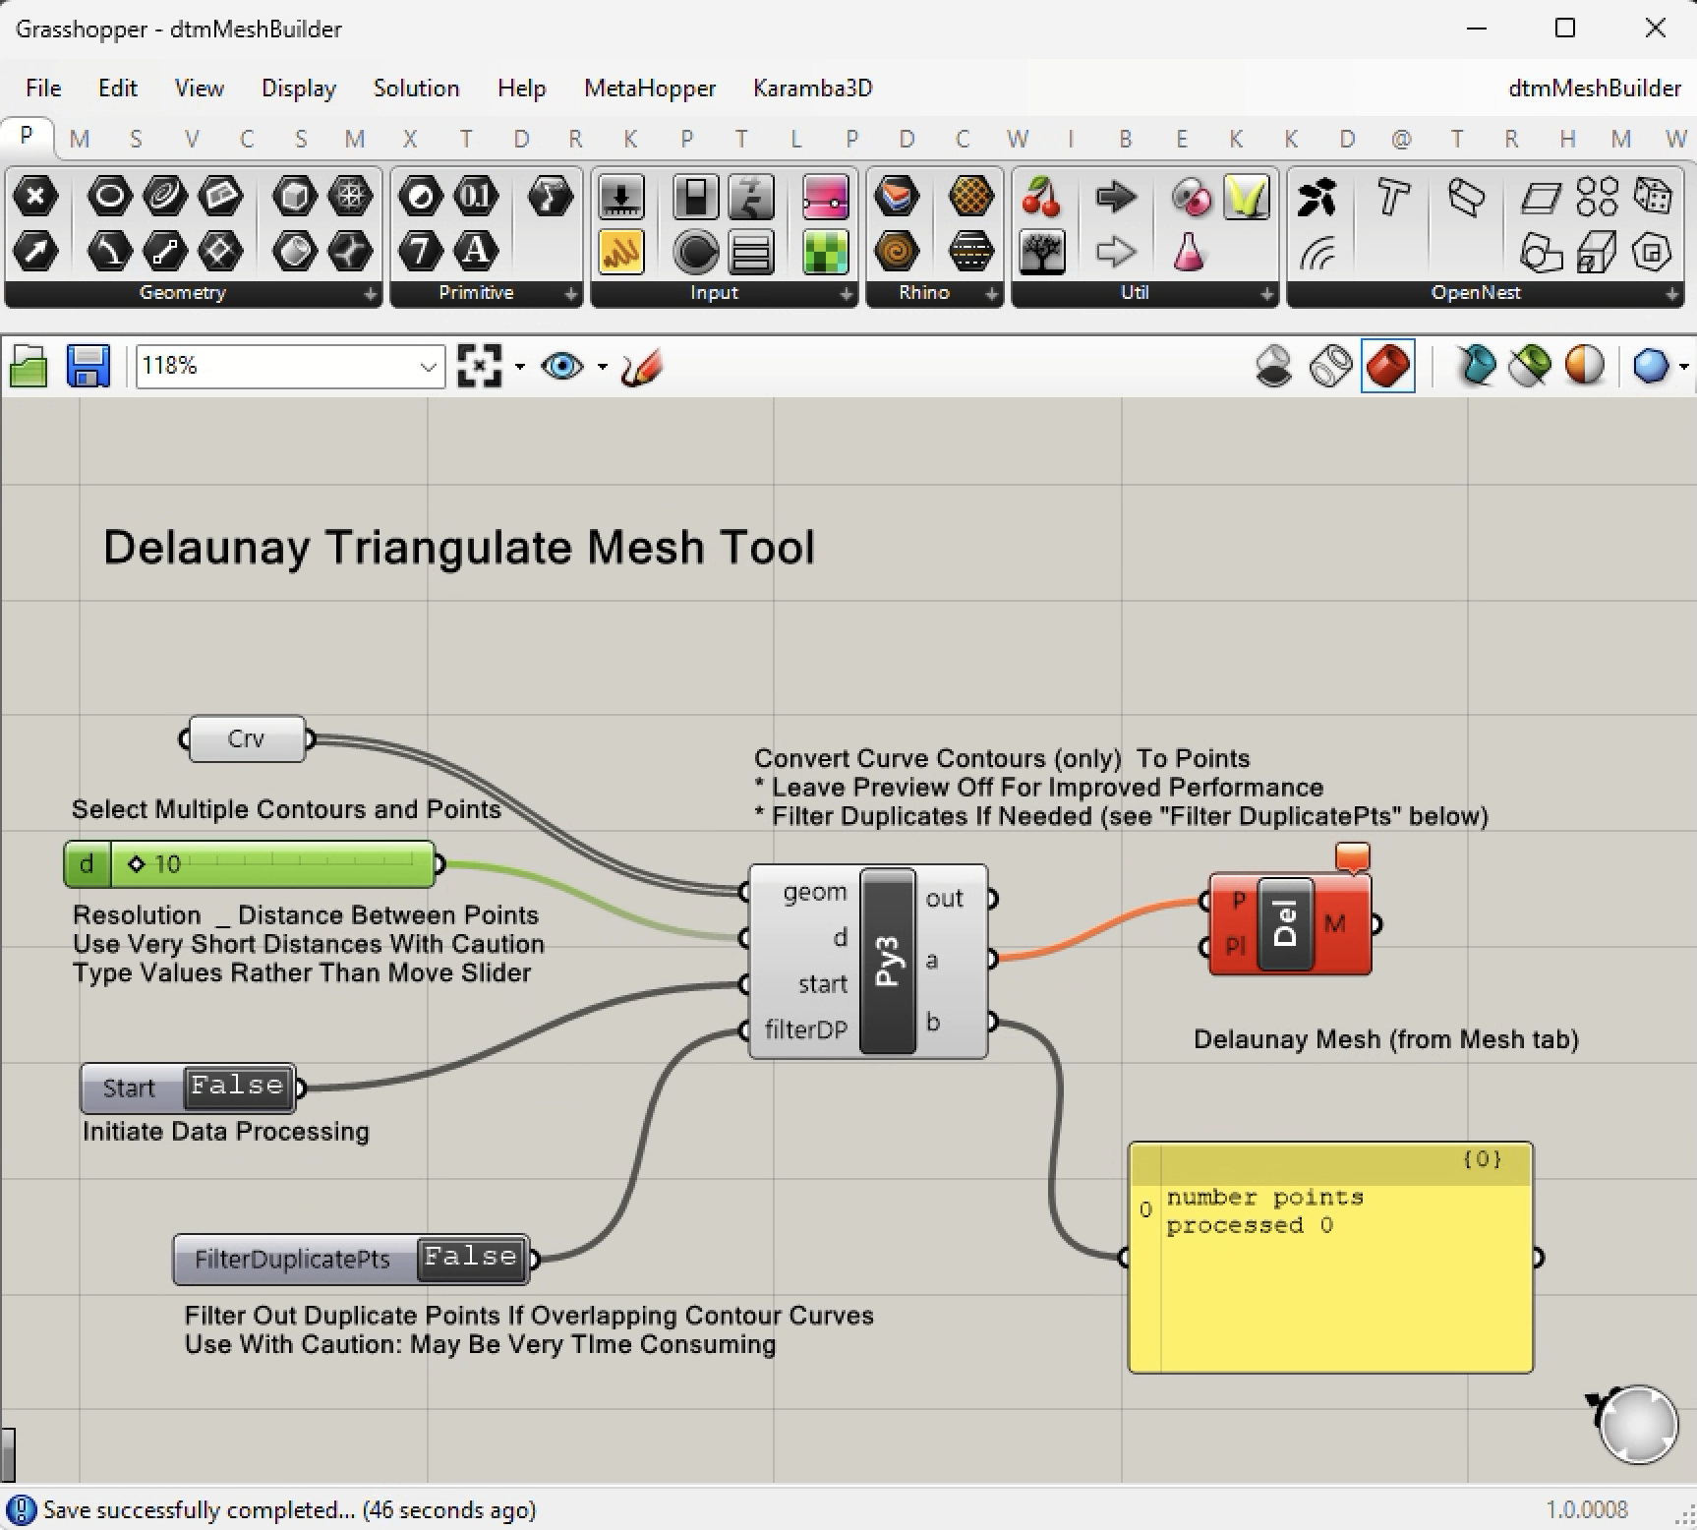The width and height of the screenshot is (1697, 1530).
Task: Click the sketch pencil tool icon
Action: (642, 367)
